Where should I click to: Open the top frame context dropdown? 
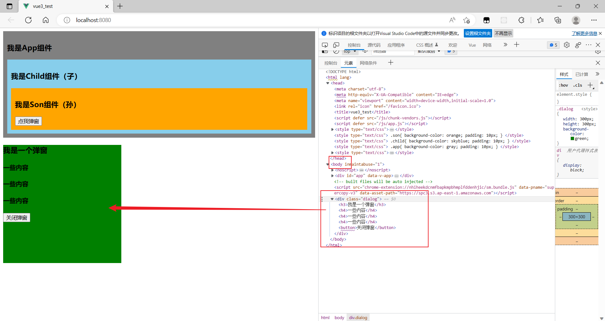(x=350, y=51)
